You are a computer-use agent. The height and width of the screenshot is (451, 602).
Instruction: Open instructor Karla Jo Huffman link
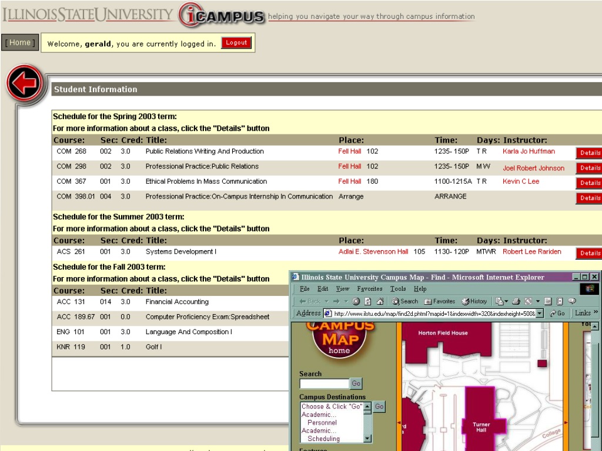coord(529,151)
